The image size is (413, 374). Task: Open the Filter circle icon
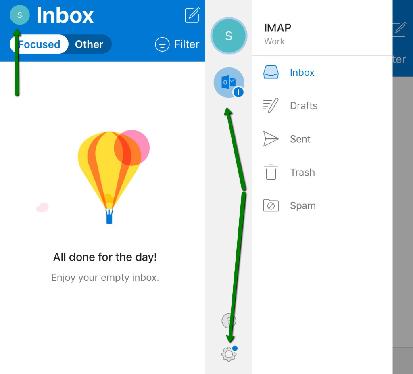coord(162,44)
